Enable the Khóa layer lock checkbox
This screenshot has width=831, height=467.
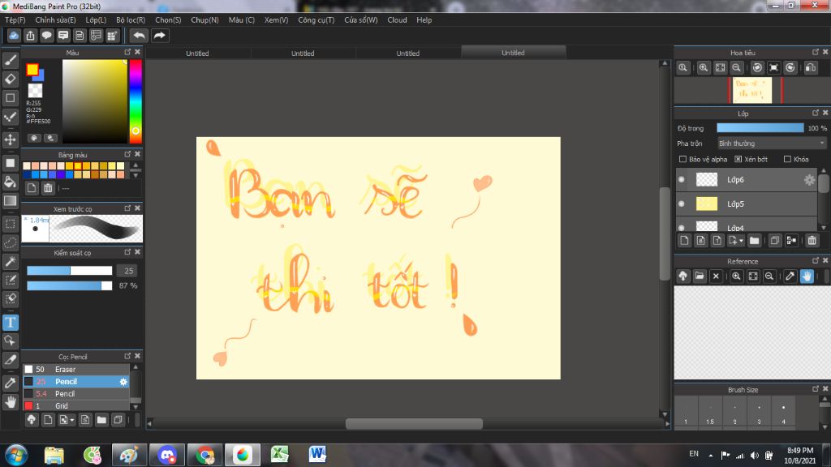pos(787,159)
